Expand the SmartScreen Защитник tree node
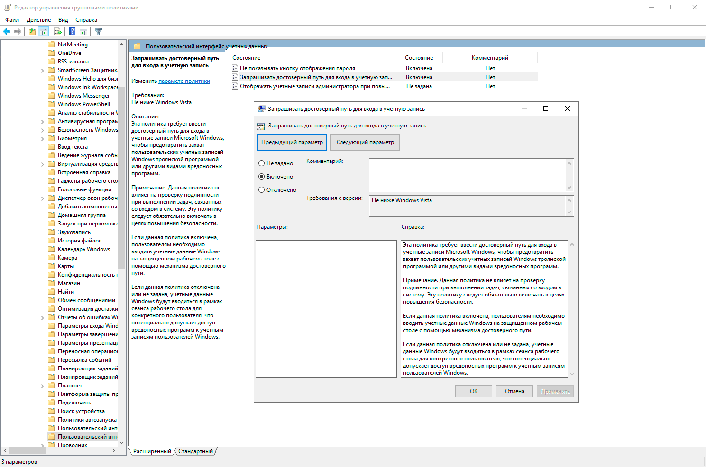The image size is (706, 467). click(42, 71)
